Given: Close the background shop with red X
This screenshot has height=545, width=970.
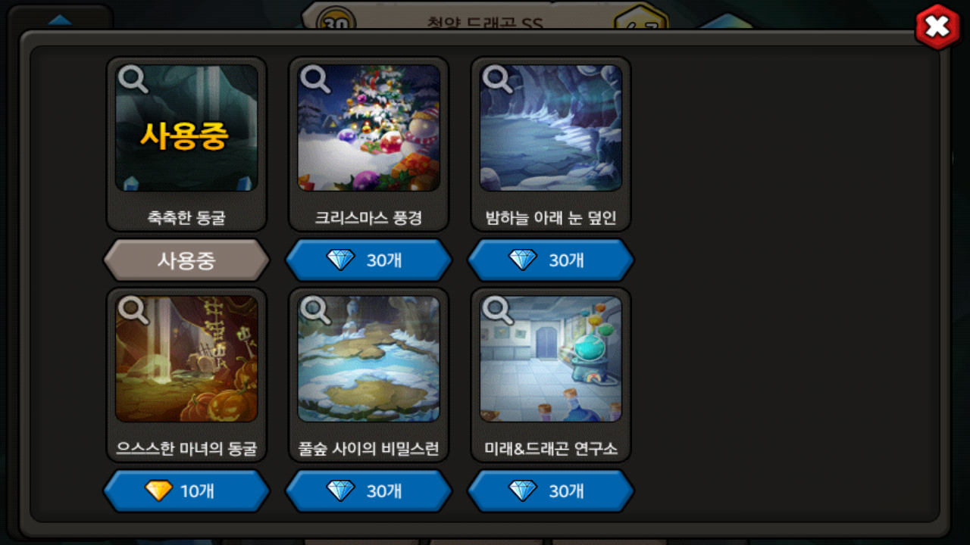Looking at the screenshot, I should [x=937, y=27].
